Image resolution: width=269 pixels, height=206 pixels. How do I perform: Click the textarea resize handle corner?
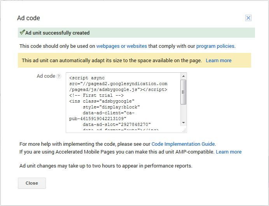point(184,131)
